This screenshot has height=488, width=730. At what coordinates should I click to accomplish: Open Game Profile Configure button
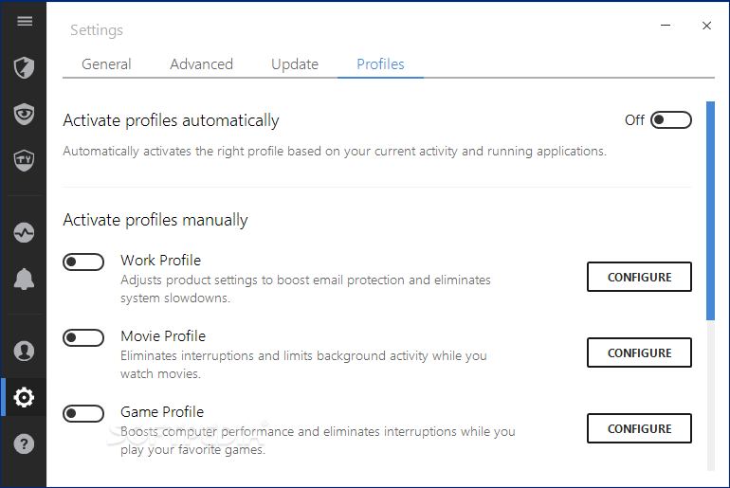coord(639,428)
